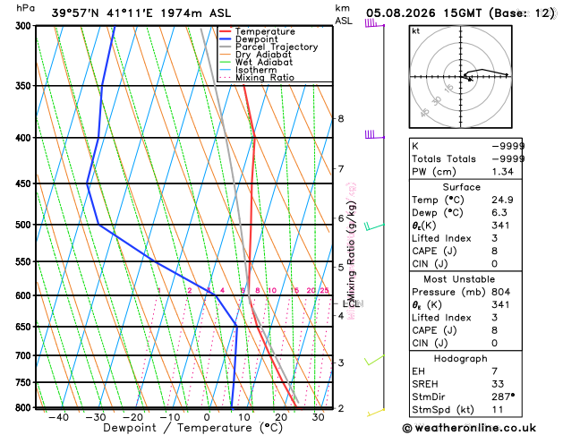Click the purple wind barb at 300 hPa
This screenshot has height=435, width=563.
click(375, 23)
